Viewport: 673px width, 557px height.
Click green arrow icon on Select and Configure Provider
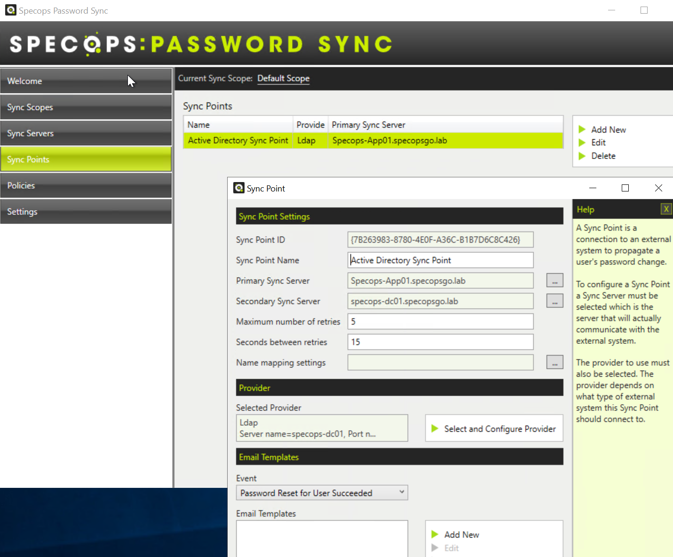(435, 428)
